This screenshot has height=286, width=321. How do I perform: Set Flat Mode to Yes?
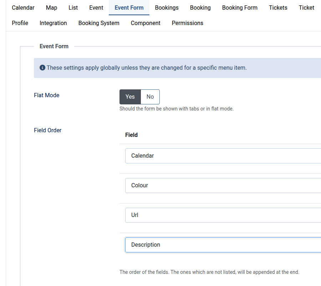(130, 97)
